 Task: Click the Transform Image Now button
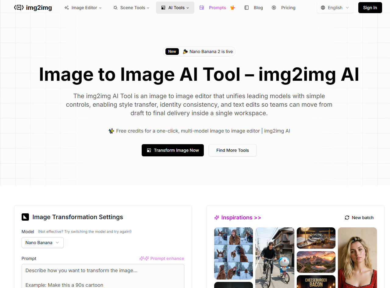[173, 150]
